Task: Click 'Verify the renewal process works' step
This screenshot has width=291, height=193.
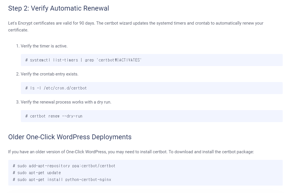Action: pyautogui.click(x=66, y=102)
